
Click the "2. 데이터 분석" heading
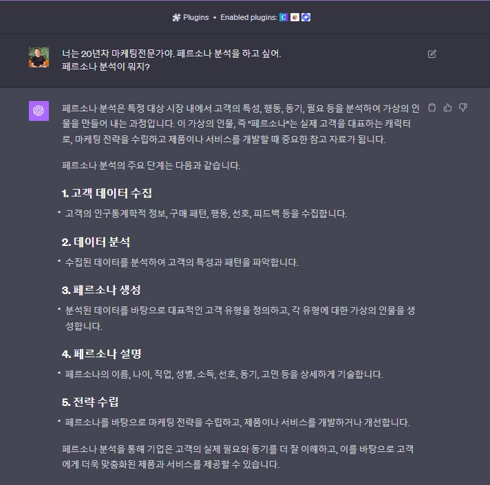pyautogui.click(x=96, y=242)
